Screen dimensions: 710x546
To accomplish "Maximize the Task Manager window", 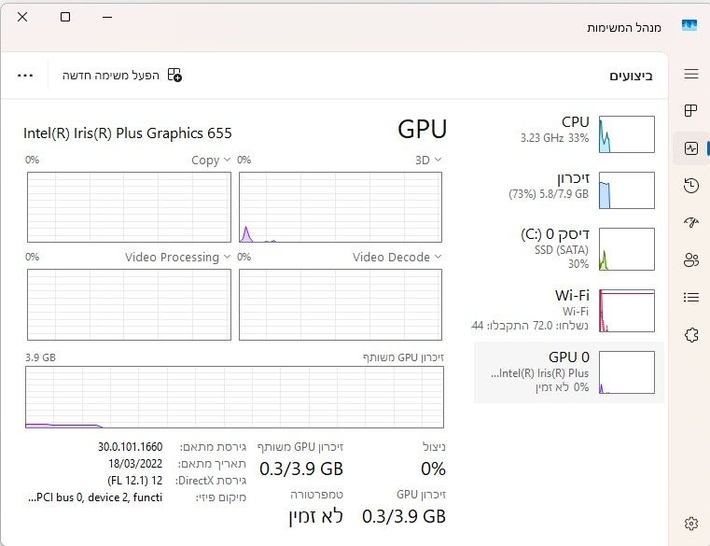I will 65,17.
